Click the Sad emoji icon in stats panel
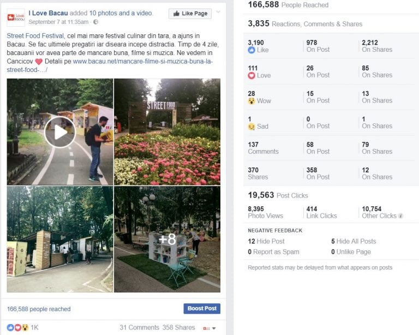The image size is (419, 335). [x=252, y=127]
